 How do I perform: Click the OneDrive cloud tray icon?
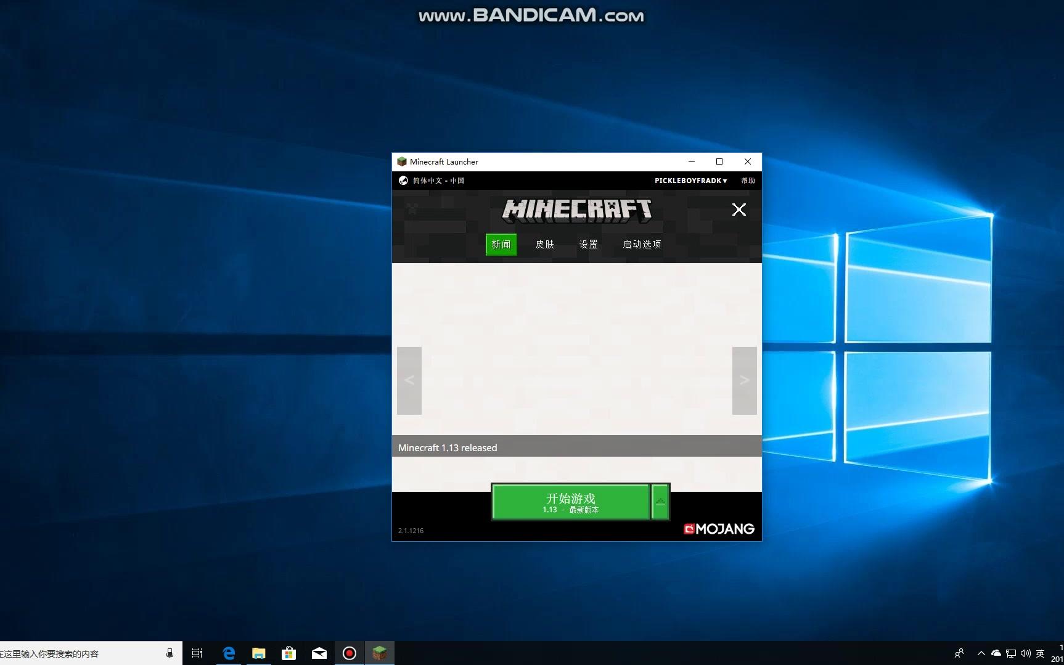(996, 653)
